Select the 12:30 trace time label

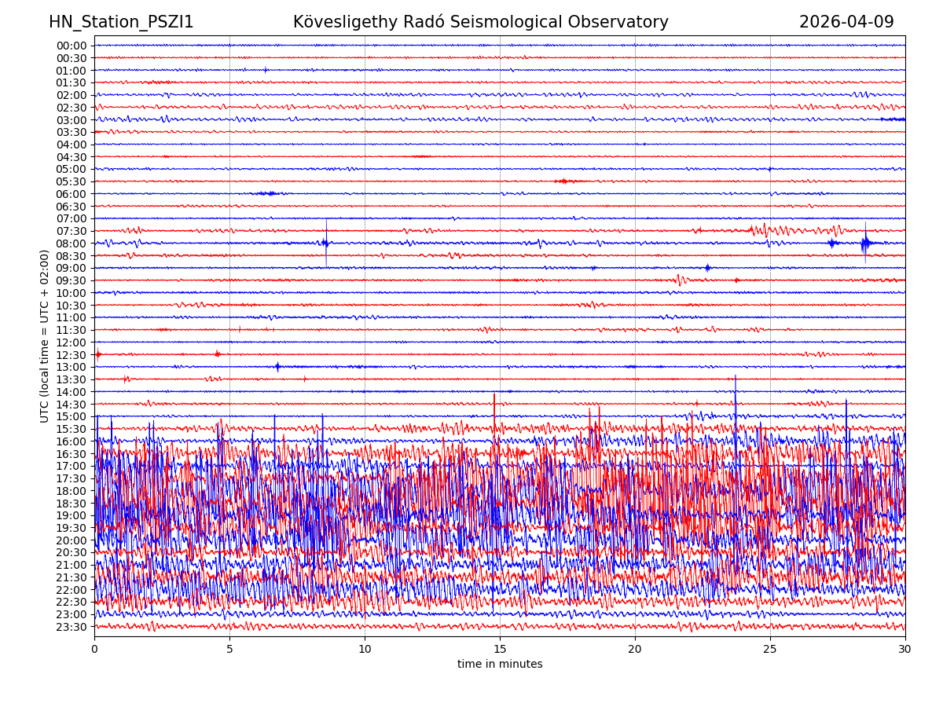(72, 355)
